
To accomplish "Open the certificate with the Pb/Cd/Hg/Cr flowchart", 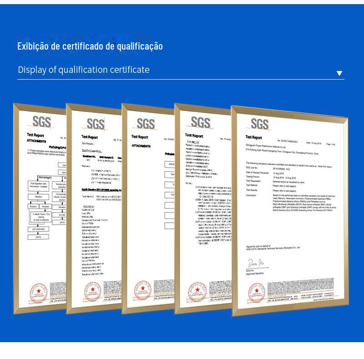I will pos(40,208).
